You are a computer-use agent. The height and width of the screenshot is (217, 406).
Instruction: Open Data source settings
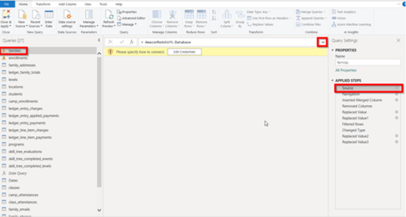coord(67,19)
